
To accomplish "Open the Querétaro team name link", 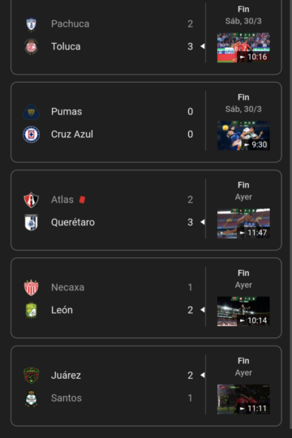I will point(73,222).
